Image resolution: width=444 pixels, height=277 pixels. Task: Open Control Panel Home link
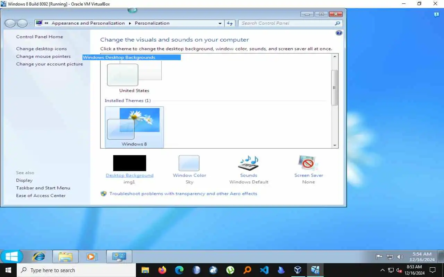point(40,37)
